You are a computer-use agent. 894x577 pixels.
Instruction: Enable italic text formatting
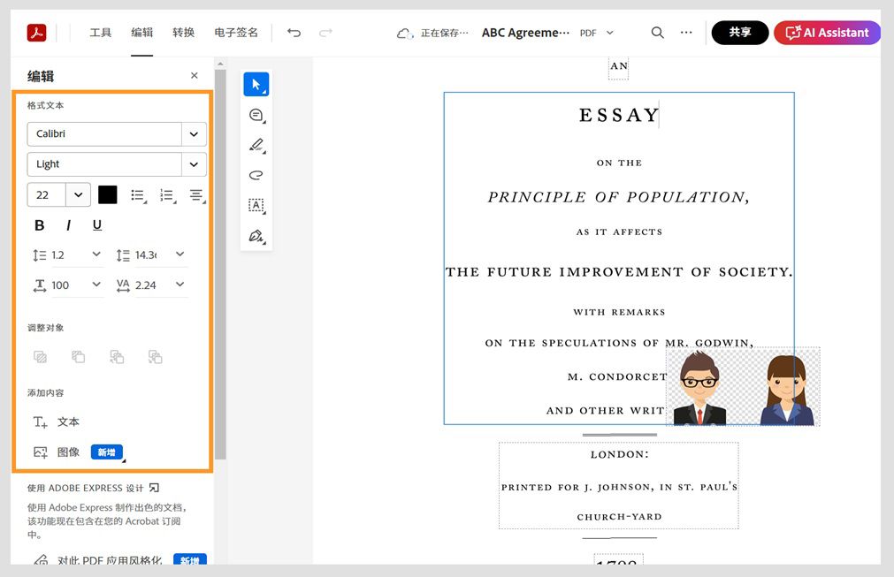coord(68,225)
